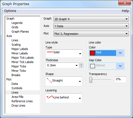Click the Straight shape line icon

(x=49, y=80)
